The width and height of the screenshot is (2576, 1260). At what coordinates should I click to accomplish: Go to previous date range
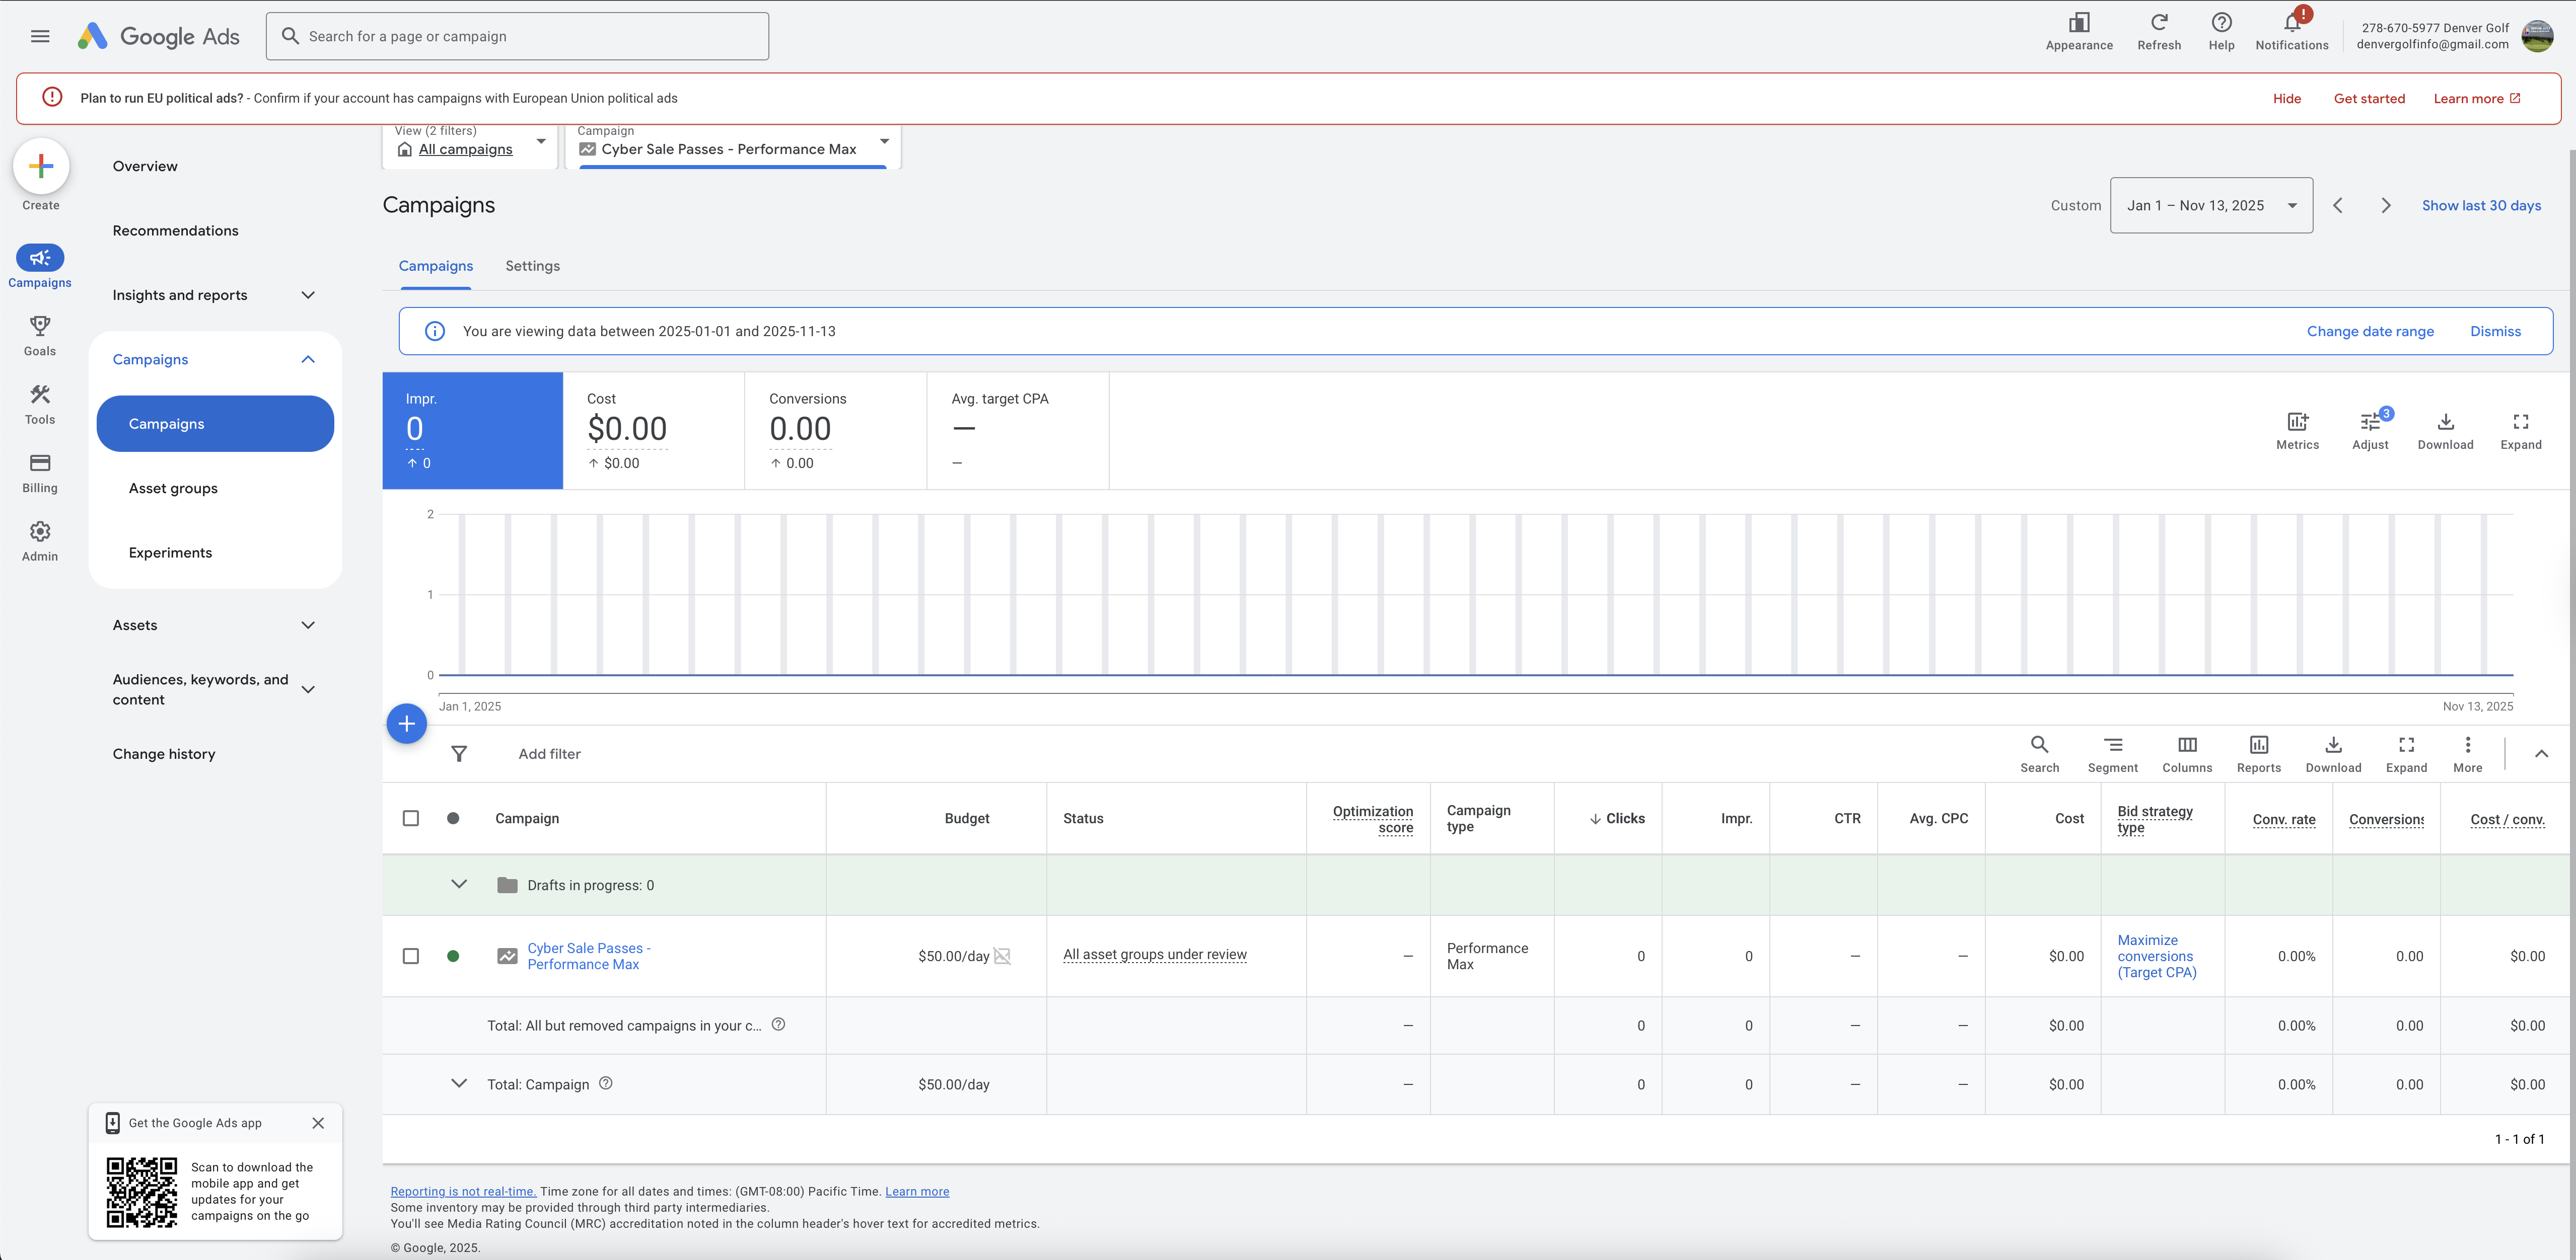click(x=2337, y=206)
